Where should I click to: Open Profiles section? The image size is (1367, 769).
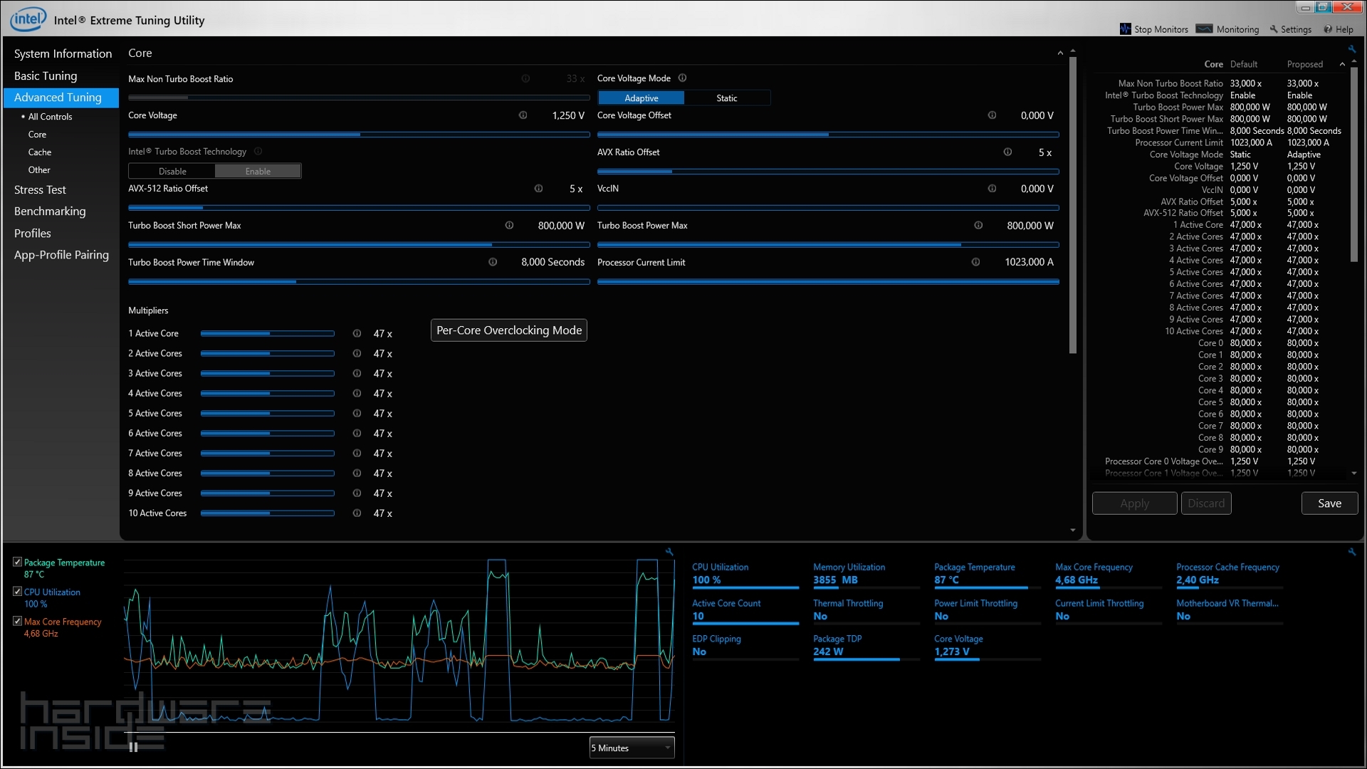33,233
